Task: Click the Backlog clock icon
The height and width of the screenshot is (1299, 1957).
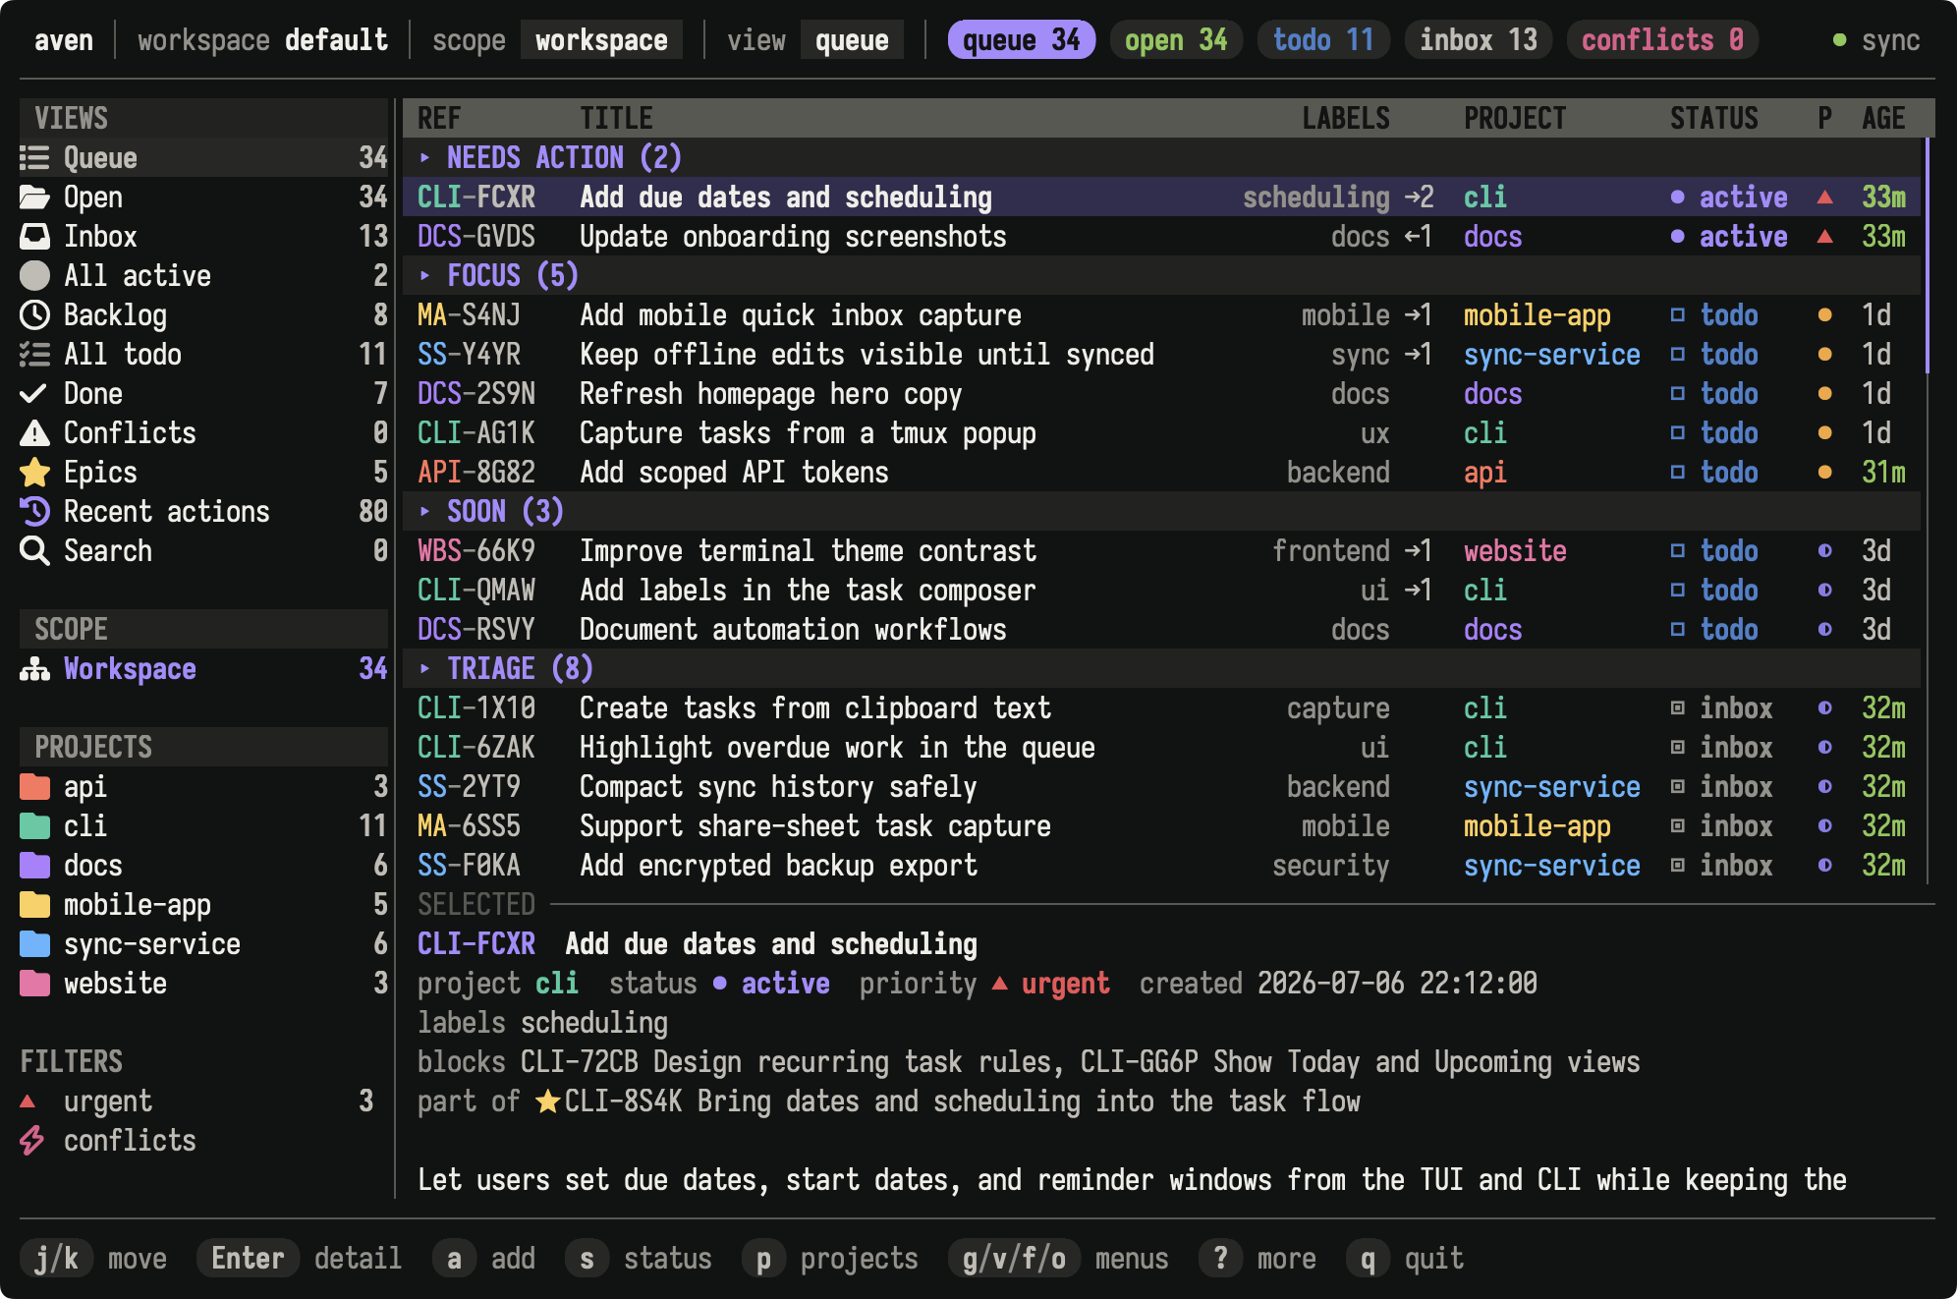Action: click(34, 314)
